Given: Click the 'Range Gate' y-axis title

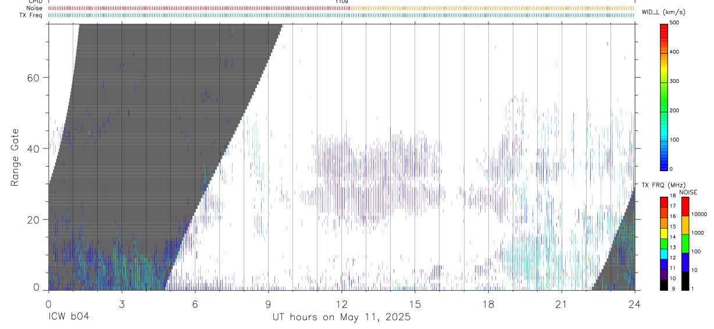Looking at the screenshot, I should click(x=16, y=158).
